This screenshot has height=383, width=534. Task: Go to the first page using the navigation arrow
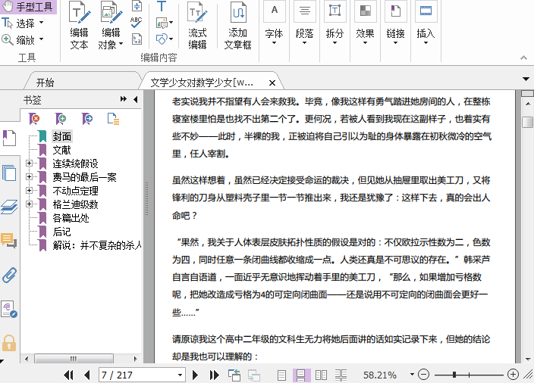click(x=68, y=375)
